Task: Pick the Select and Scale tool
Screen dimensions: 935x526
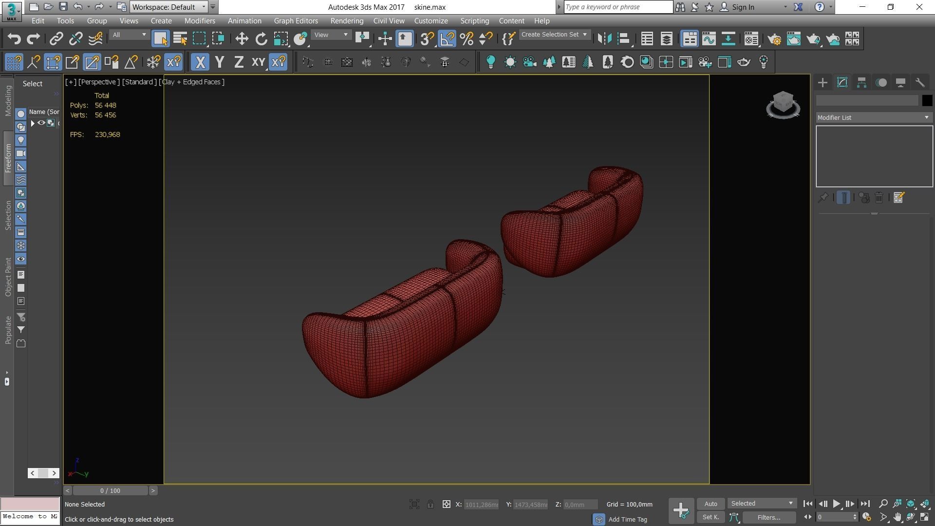Action: (280, 39)
